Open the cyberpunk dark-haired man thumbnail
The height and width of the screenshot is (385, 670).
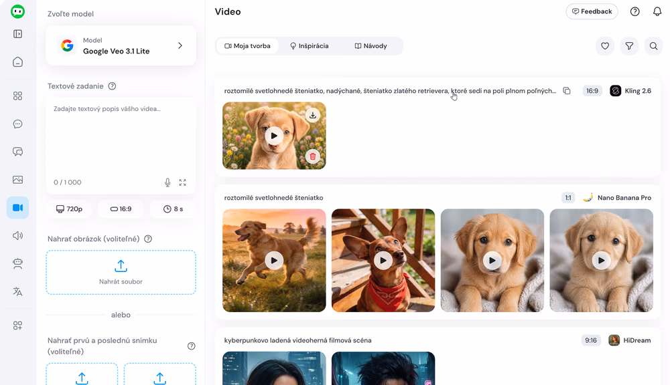(x=383, y=368)
